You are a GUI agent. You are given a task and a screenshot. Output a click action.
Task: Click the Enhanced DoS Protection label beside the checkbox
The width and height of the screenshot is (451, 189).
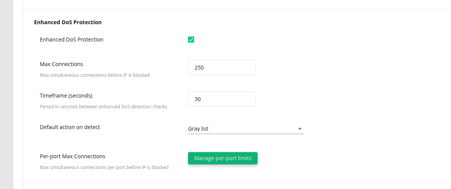pyautogui.click(x=72, y=40)
